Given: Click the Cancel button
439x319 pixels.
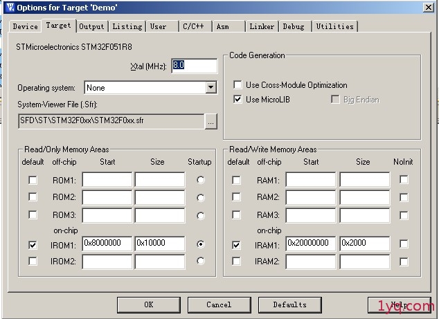Looking at the screenshot, I should [219, 304].
